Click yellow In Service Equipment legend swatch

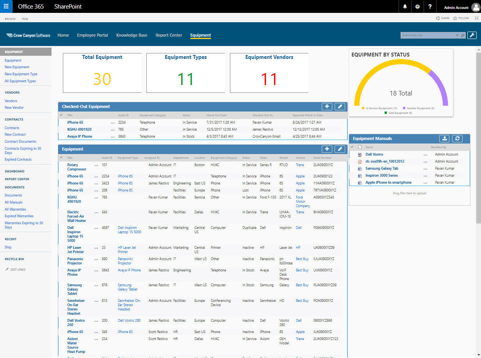pos(363,108)
